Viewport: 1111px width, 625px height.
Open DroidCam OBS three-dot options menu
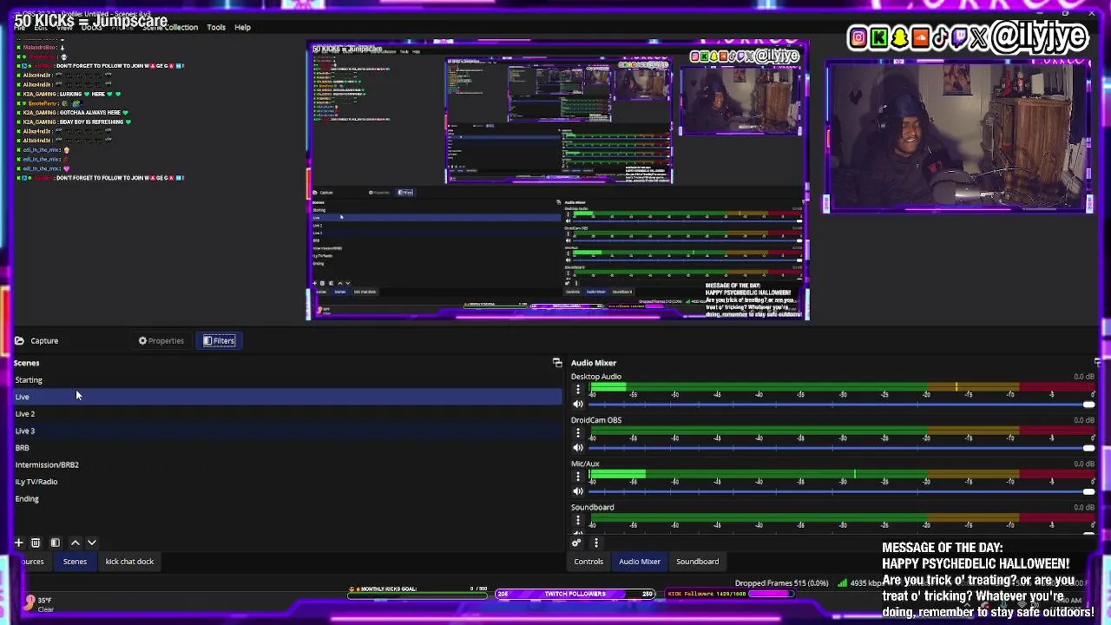(x=578, y=433)
